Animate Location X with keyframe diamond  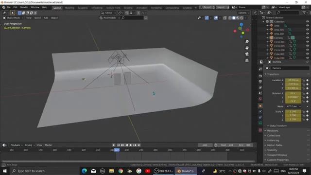pyautogui.click(x=308, y=80)
